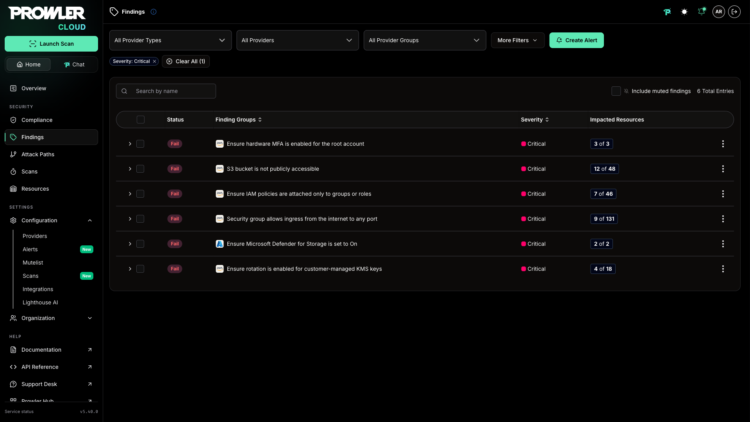Click AWS icon on hardware MFA row
The height and width of the screenshot is (422, 750).
click(x=220, y=144)
